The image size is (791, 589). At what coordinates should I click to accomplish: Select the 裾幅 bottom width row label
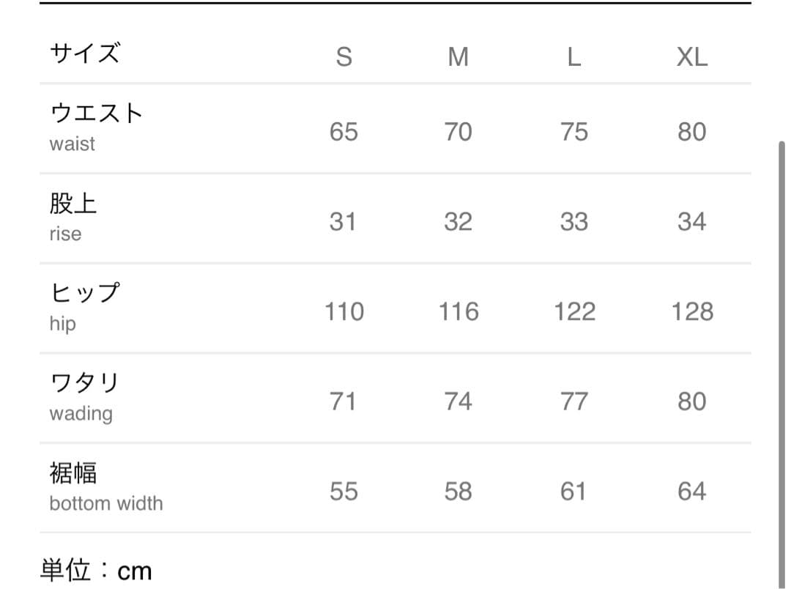click(x=106, y=486)
